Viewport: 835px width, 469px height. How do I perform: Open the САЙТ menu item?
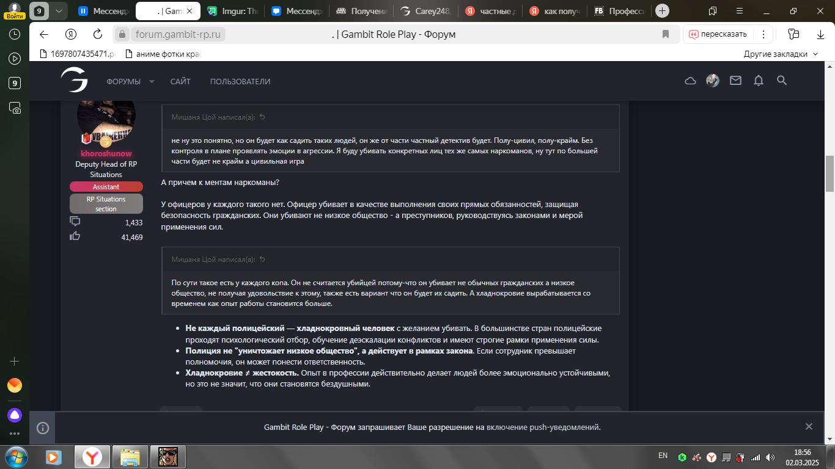(x=180, y=82)
